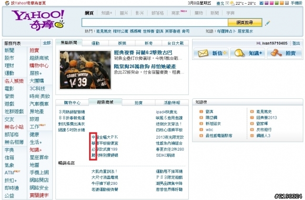Image resolution: width=305 pixels, height=200 pixels.
Task: Open headline 隋棠掏26萬救狗 母怕她破產
Action: [x=145, y=67]
